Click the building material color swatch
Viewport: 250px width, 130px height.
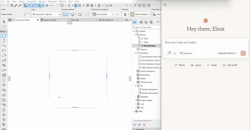132,14
